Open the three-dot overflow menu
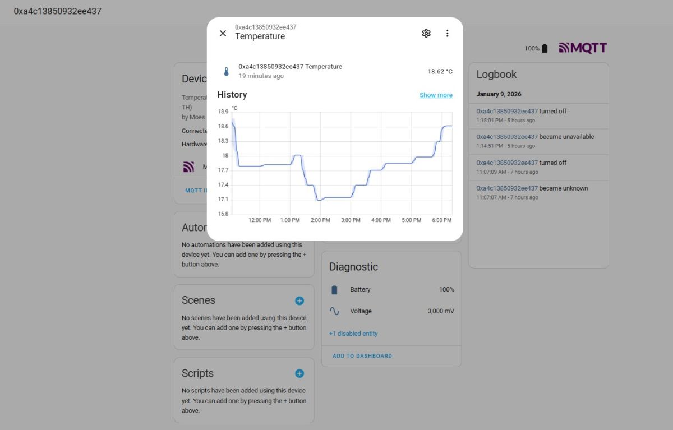The image size is (673, 430). pyautogui.click(x=447, y=33)
